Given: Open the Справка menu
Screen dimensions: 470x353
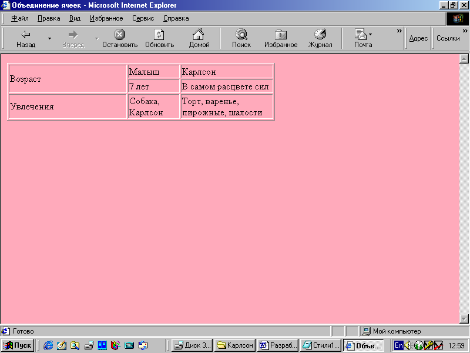Looking at the screenshot, I should click(x=176, y=19).
